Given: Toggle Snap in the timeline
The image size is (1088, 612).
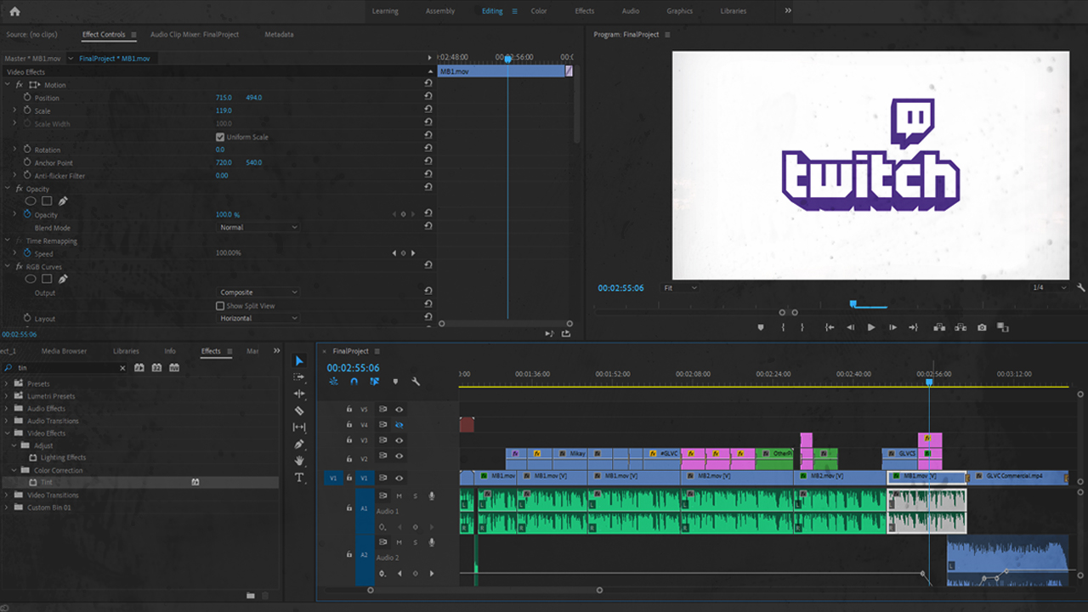Looking at the screenshot, I should pyautogui.click(x=354, y=382).
